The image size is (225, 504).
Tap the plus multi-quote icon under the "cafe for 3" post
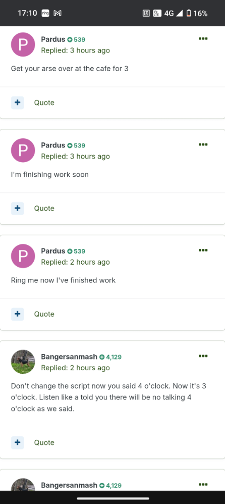click(17, 103)
